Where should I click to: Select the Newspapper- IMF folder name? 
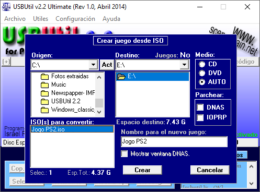coord(73,93)
